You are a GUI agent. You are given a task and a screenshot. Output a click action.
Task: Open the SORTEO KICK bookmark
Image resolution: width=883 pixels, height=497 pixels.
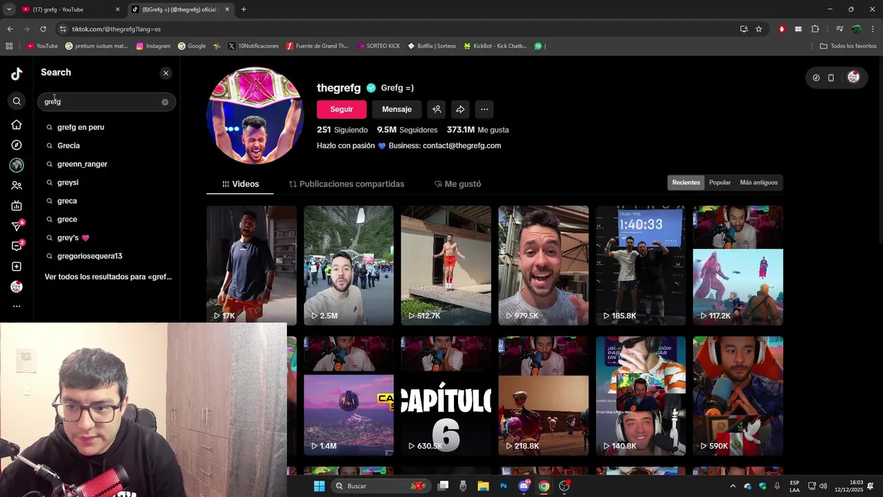point(379,46)
